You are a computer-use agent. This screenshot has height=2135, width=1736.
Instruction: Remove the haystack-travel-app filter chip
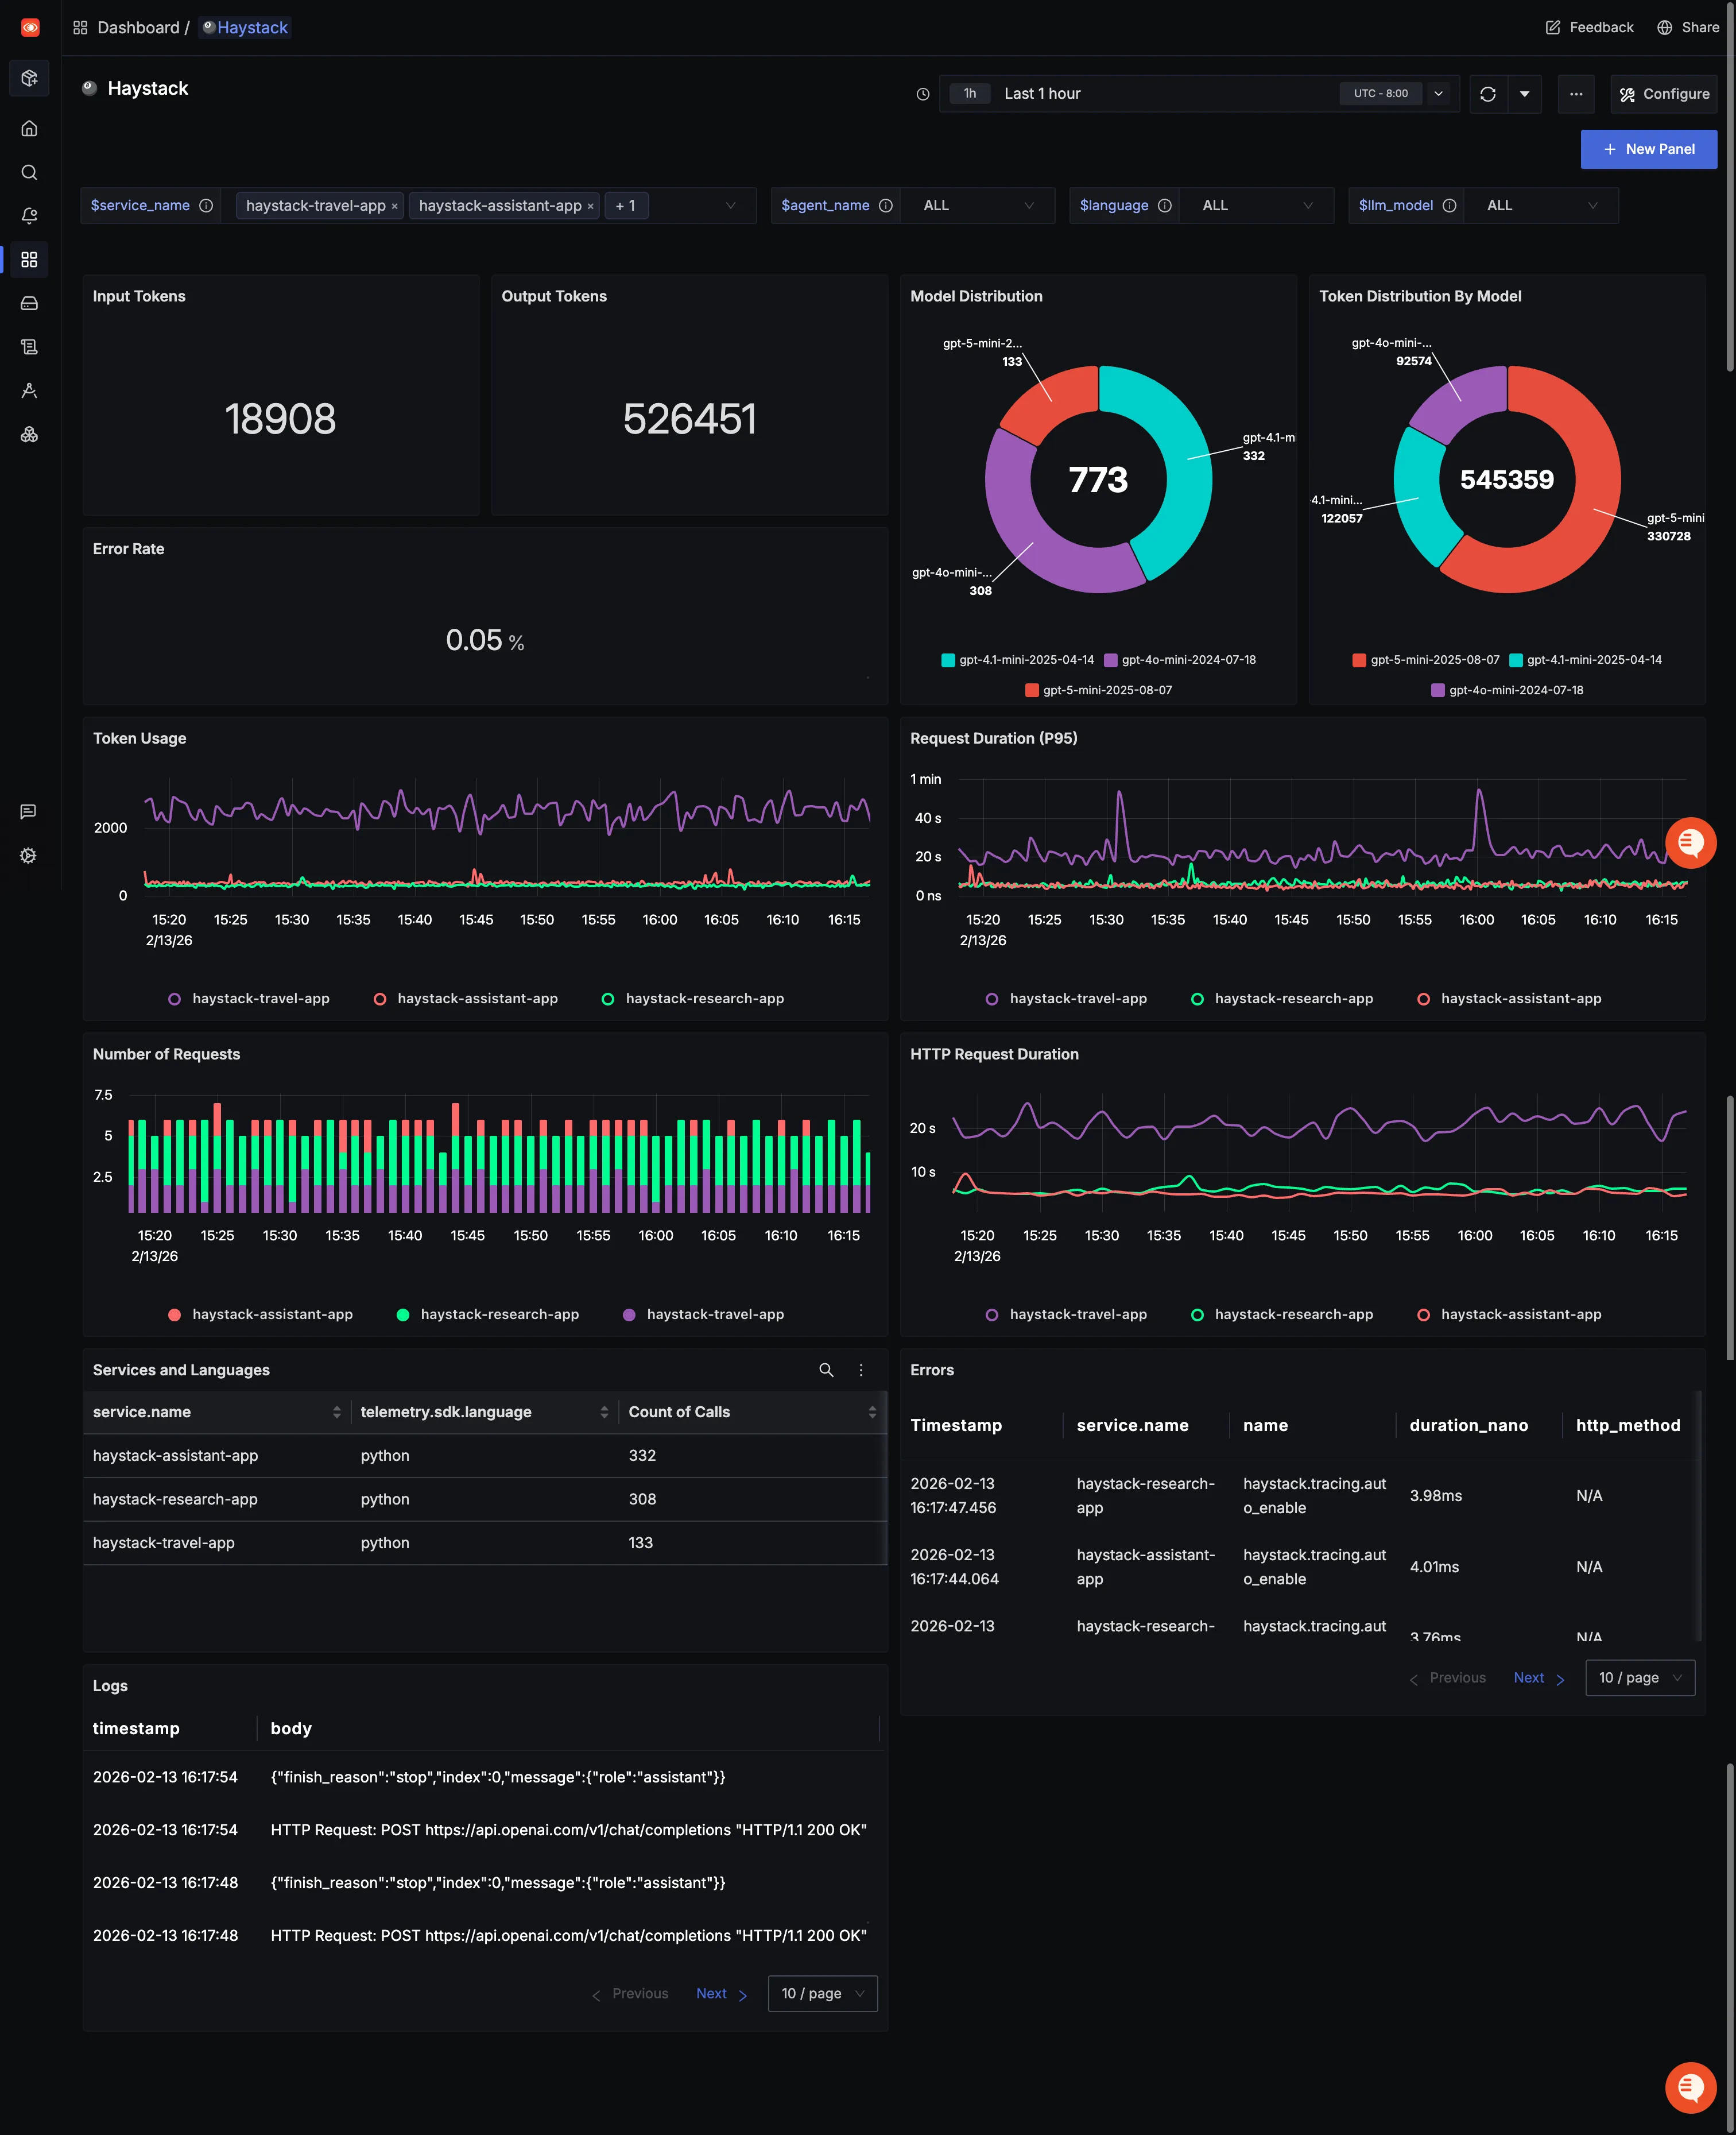pyautogui.click(x=394, y=205)
